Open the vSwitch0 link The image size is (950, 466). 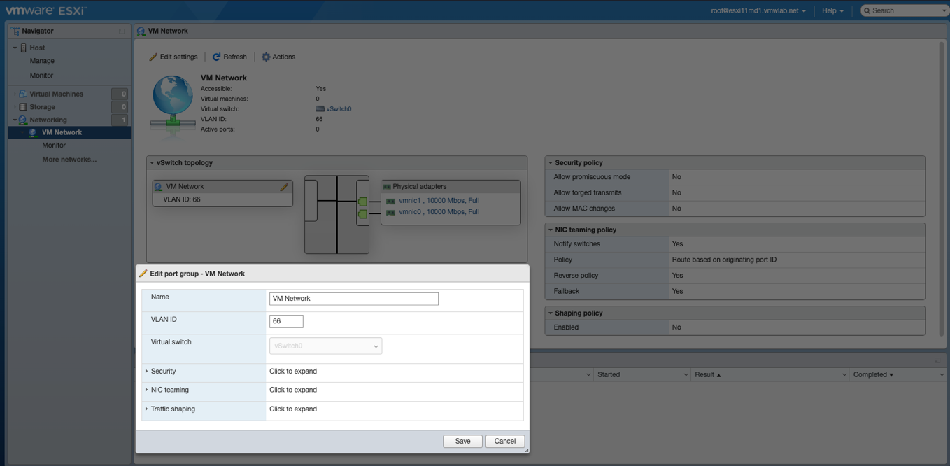339,108
